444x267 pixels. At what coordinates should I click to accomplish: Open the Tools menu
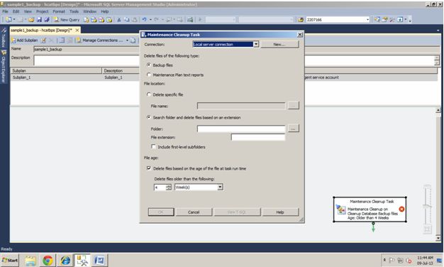coord(74,11)
